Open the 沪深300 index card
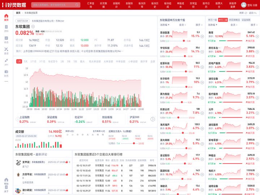This screenshot has height=195, width=260. 139,120
